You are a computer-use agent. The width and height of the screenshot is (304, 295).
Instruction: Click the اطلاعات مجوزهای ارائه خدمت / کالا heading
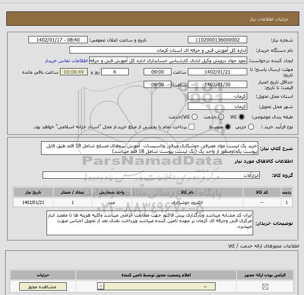tap(264, 246)
